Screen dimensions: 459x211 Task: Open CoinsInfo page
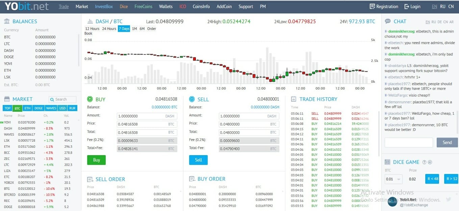click(201, 6)
